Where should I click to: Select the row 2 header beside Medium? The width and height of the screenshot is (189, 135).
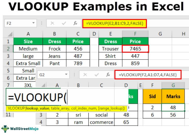[x=8, y=49]
